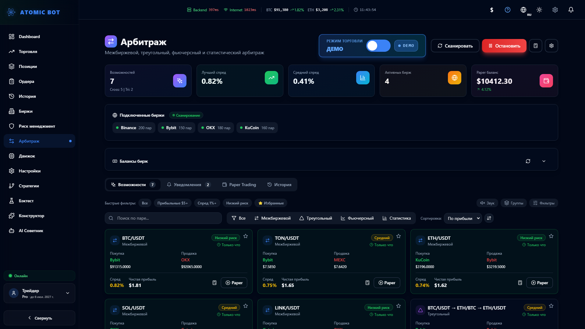Expand the Балансы бирж panel
585x329 pixels.
544,161
